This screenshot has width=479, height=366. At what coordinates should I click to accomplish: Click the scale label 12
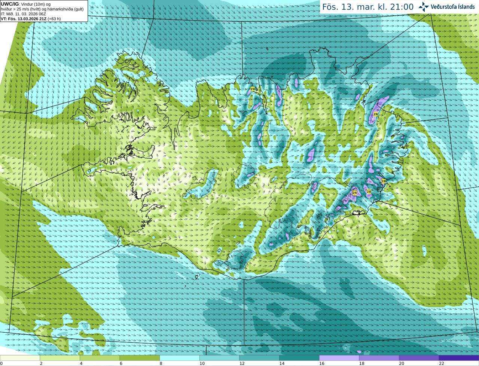click(x=242, y=363)
